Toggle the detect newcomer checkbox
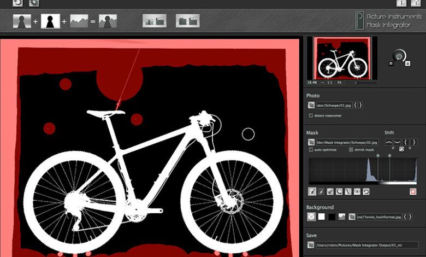 [x=311, y=115]
